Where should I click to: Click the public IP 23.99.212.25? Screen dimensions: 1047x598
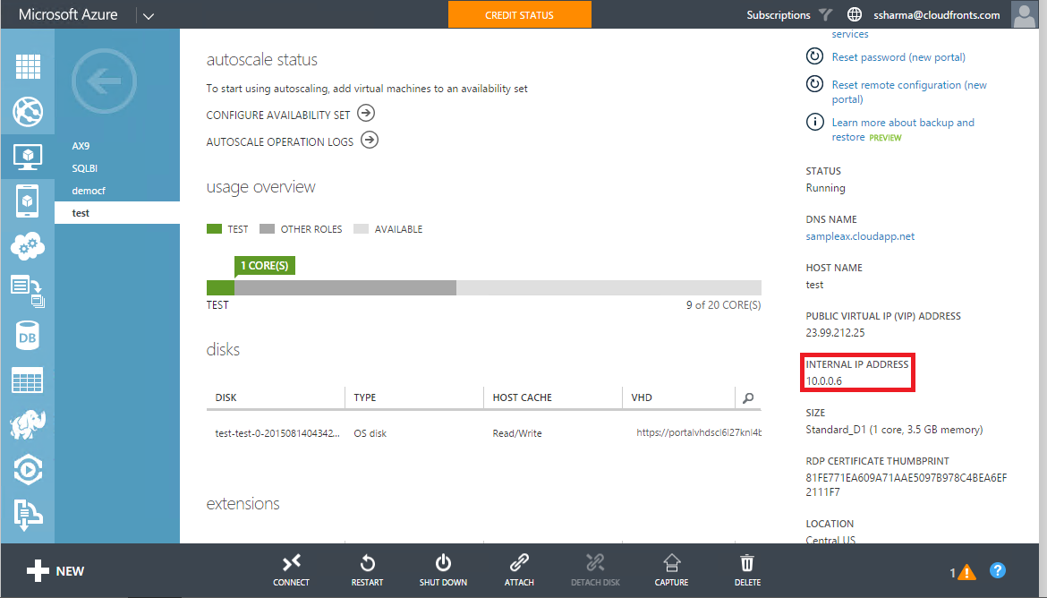click(x=835, y=332)
